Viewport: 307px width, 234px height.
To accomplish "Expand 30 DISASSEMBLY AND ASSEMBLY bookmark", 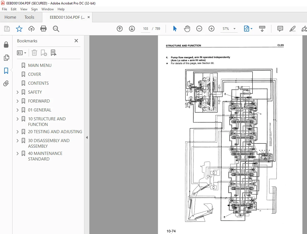I will tap(18, 141).
